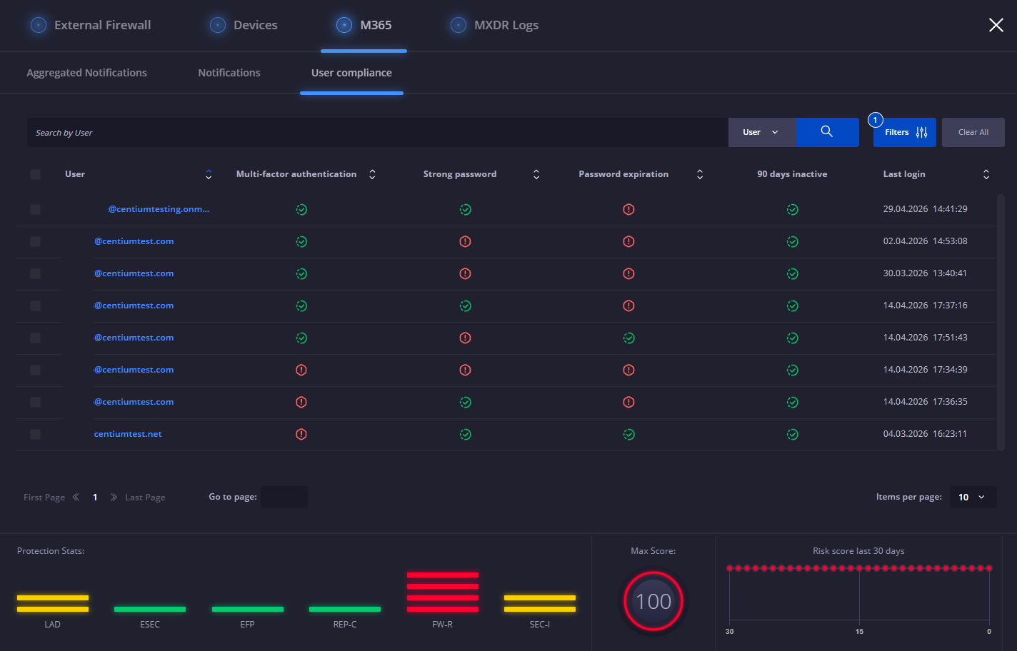Tick the checkbox for the centiumtest.net row

click(x=35, y=434)
